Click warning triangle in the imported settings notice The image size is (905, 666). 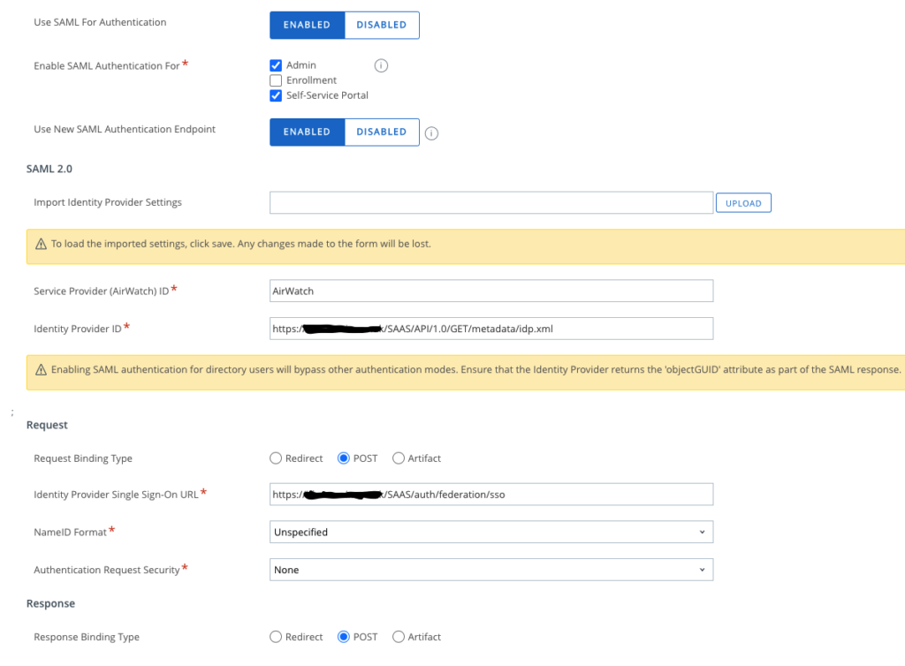(42, 243)
